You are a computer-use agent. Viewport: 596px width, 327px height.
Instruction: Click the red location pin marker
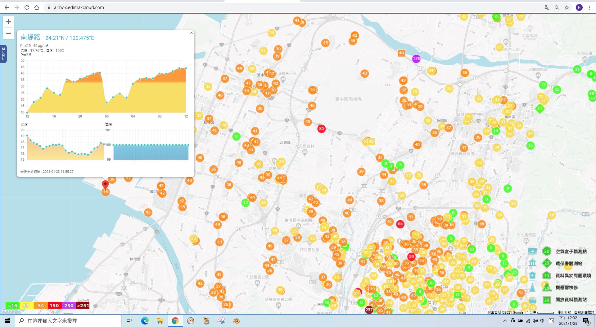point(106,185)
